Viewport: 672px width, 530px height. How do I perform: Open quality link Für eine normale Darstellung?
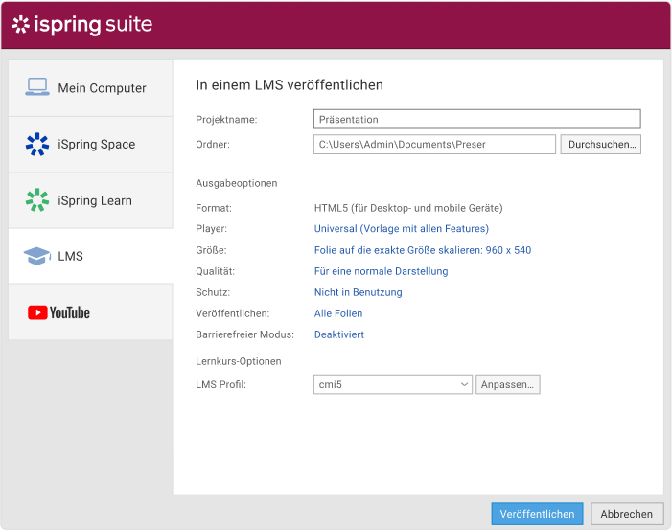(381, 271)
